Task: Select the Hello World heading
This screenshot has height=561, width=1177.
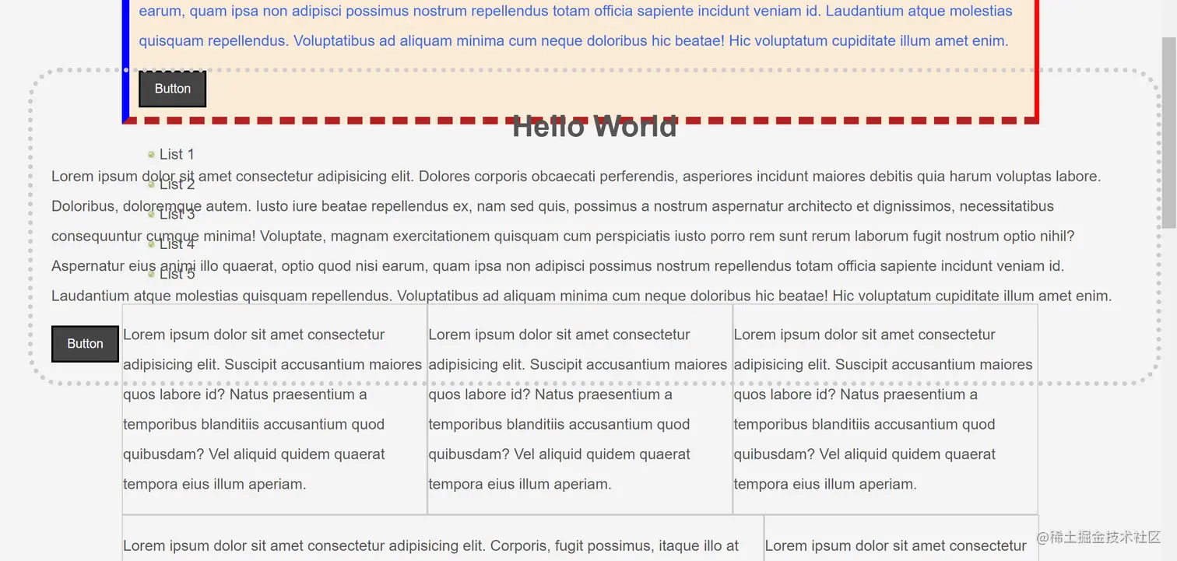Action: 595,126
